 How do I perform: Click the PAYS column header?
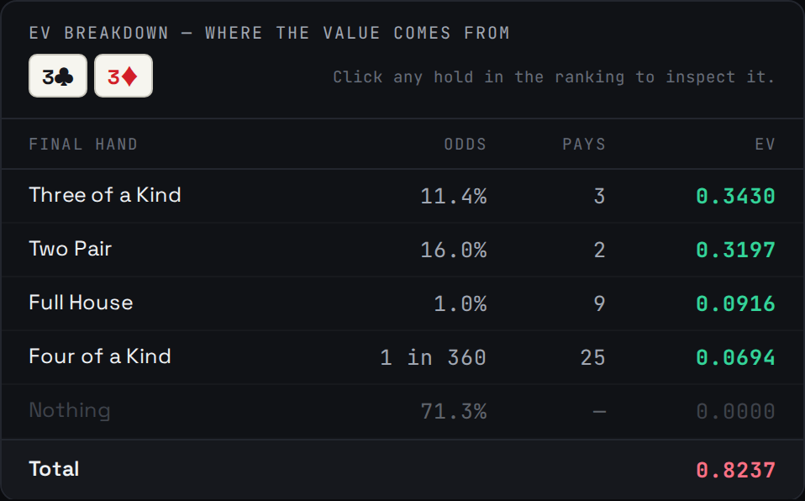coord(584,144)
